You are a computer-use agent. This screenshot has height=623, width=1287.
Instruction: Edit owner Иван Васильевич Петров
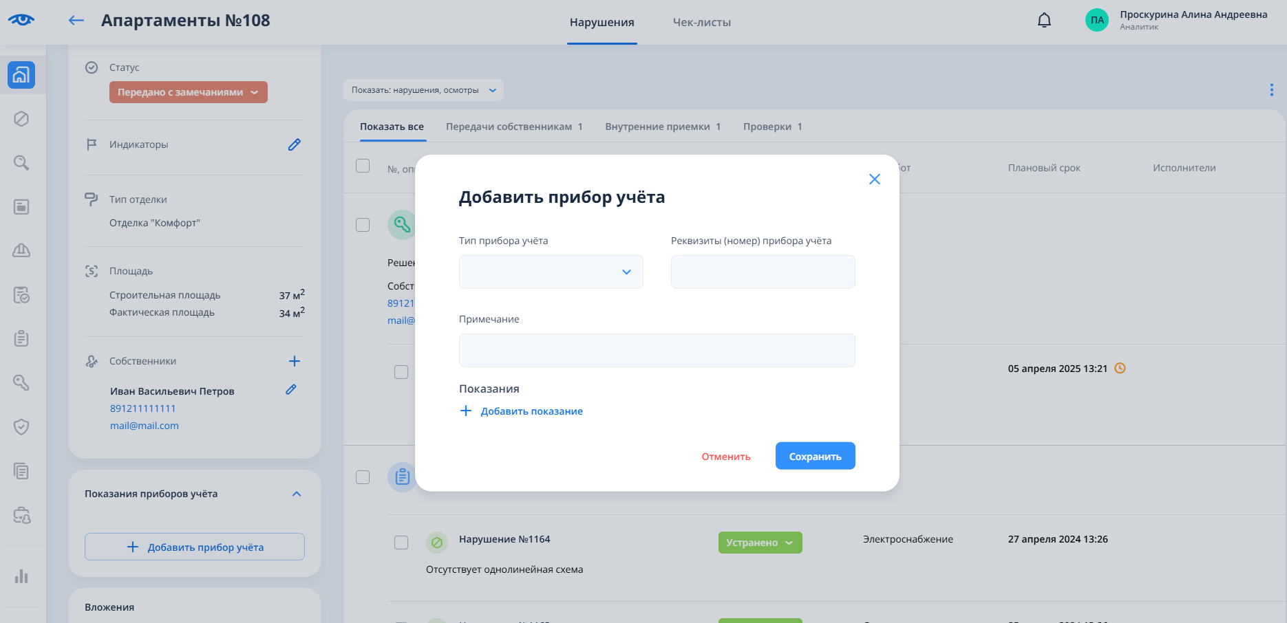291,390
